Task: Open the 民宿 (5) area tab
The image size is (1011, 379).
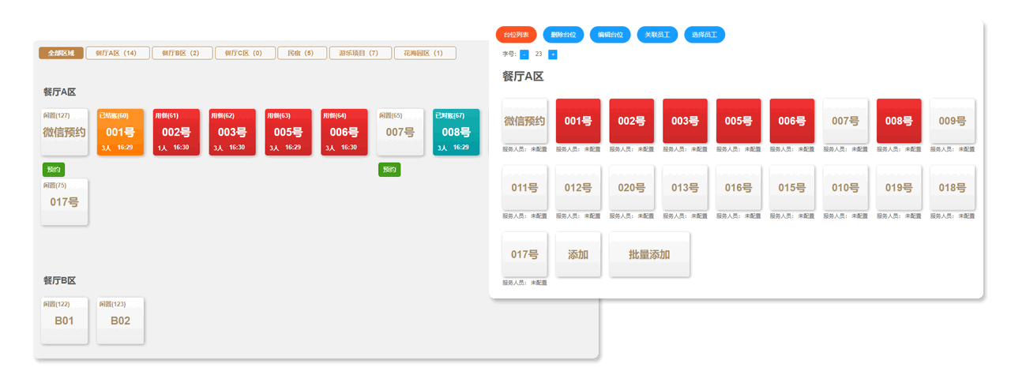Action: coord(302,53)
